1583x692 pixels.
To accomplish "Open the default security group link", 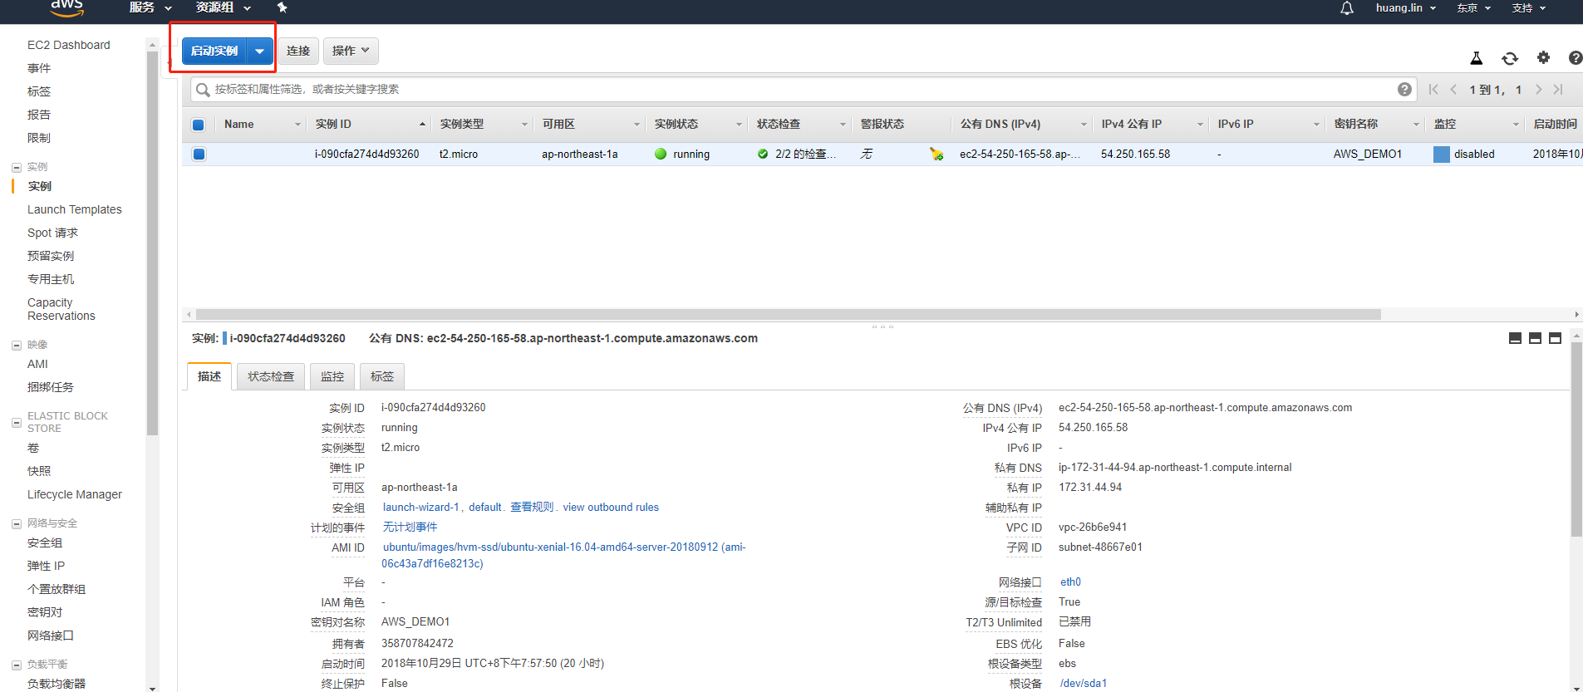I will [x=485, y=507].
